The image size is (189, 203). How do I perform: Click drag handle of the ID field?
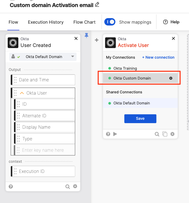pos(18,104)
